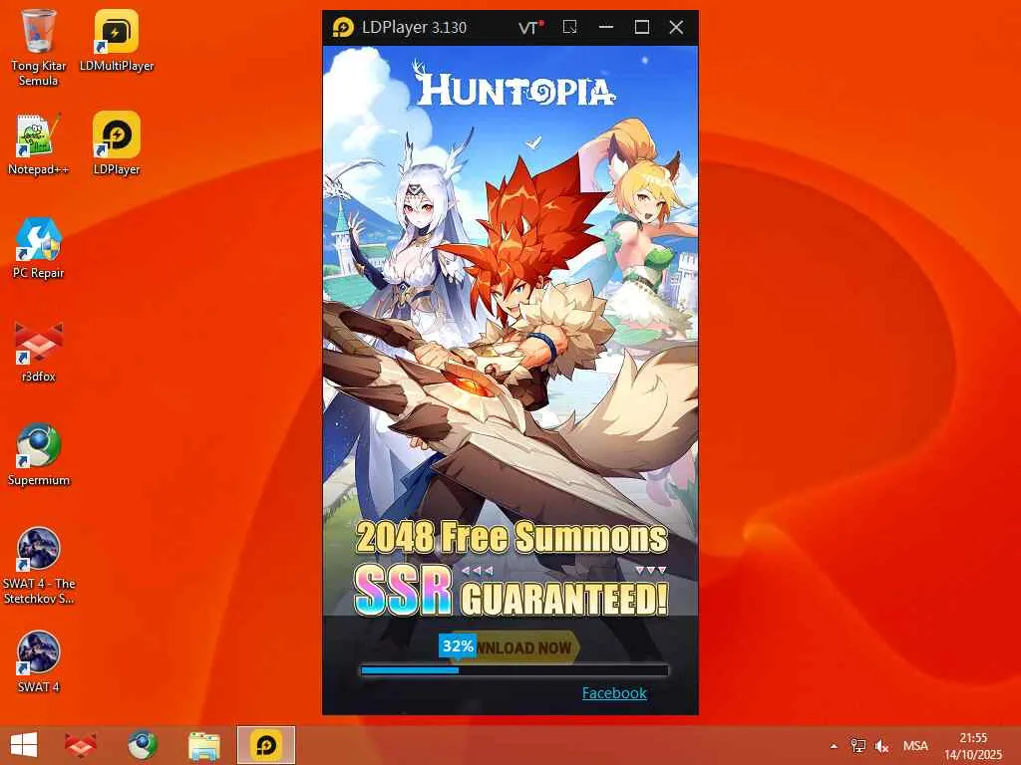
Task: Click the blue loading progress bar
Action: click(x=514, y=670)
